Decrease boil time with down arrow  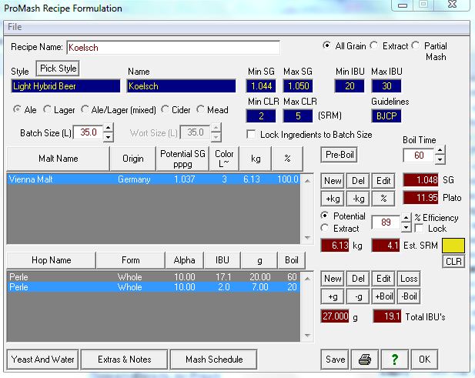pos(440,161)
